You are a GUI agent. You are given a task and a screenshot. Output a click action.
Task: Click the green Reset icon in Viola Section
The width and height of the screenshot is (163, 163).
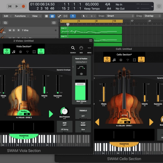click(7, 51)
